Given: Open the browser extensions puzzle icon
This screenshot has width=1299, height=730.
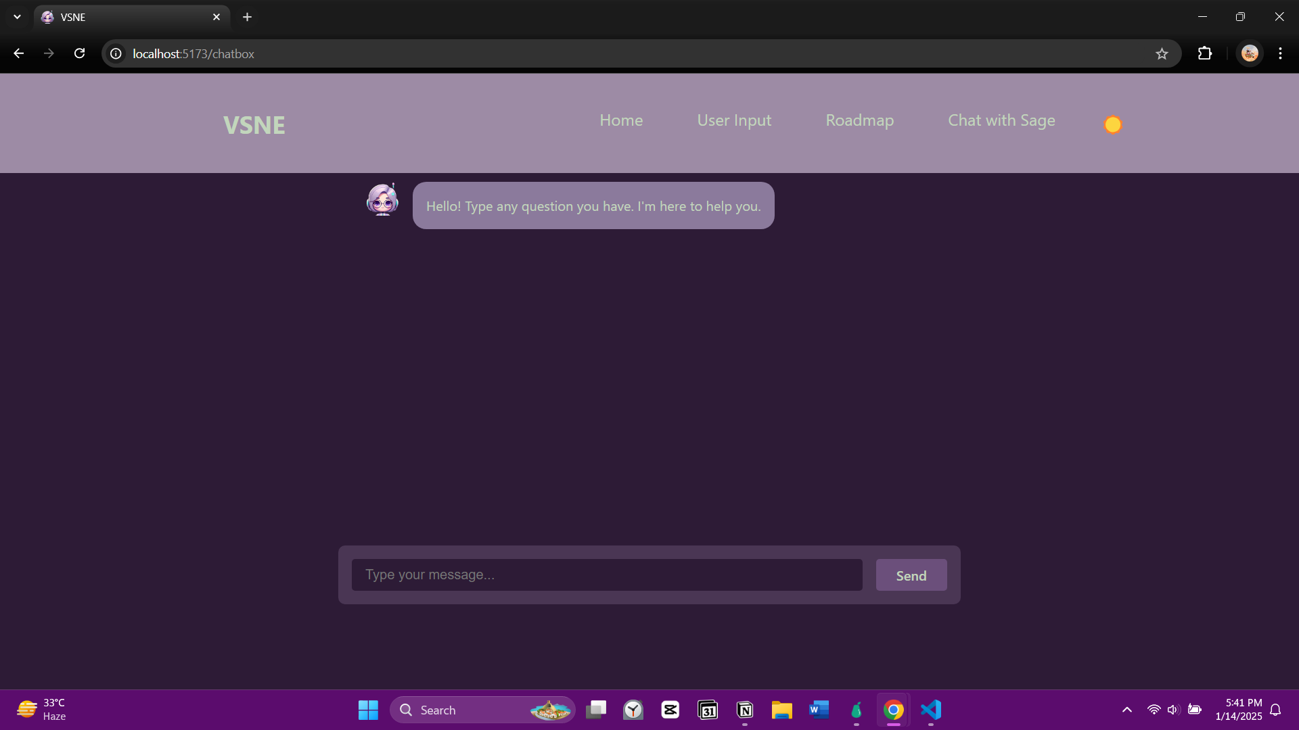Looking at the screenshot, I should (1204, 53).
